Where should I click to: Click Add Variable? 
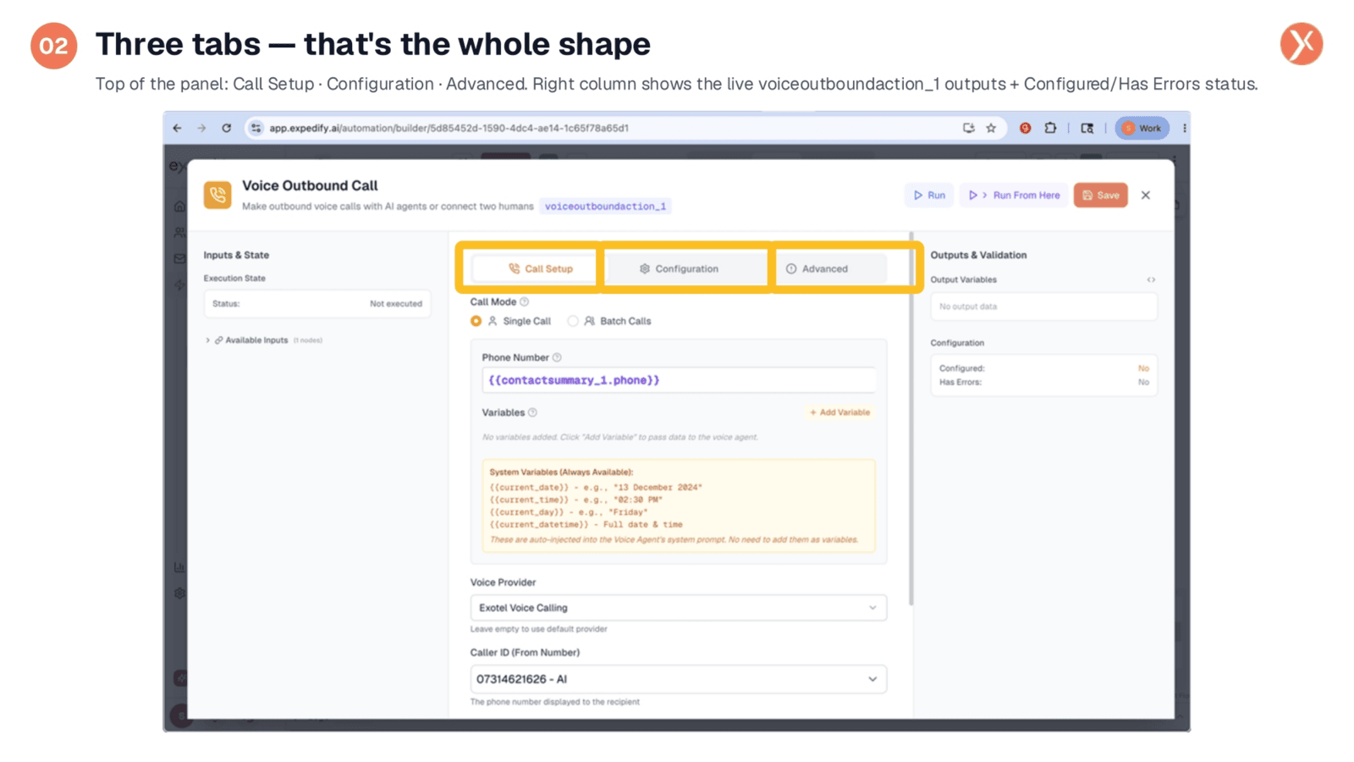point(839,412)
